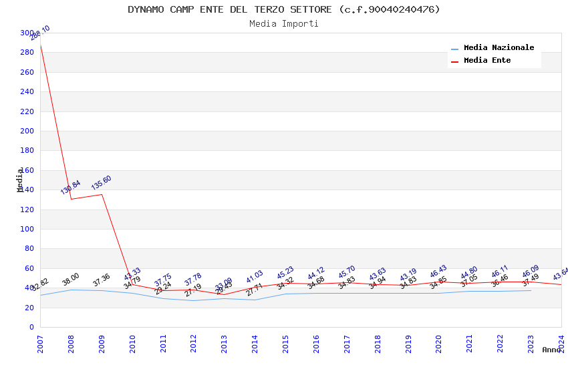Click the y-axis value 120
Viewport: 568px width, 367px height.
27,210
